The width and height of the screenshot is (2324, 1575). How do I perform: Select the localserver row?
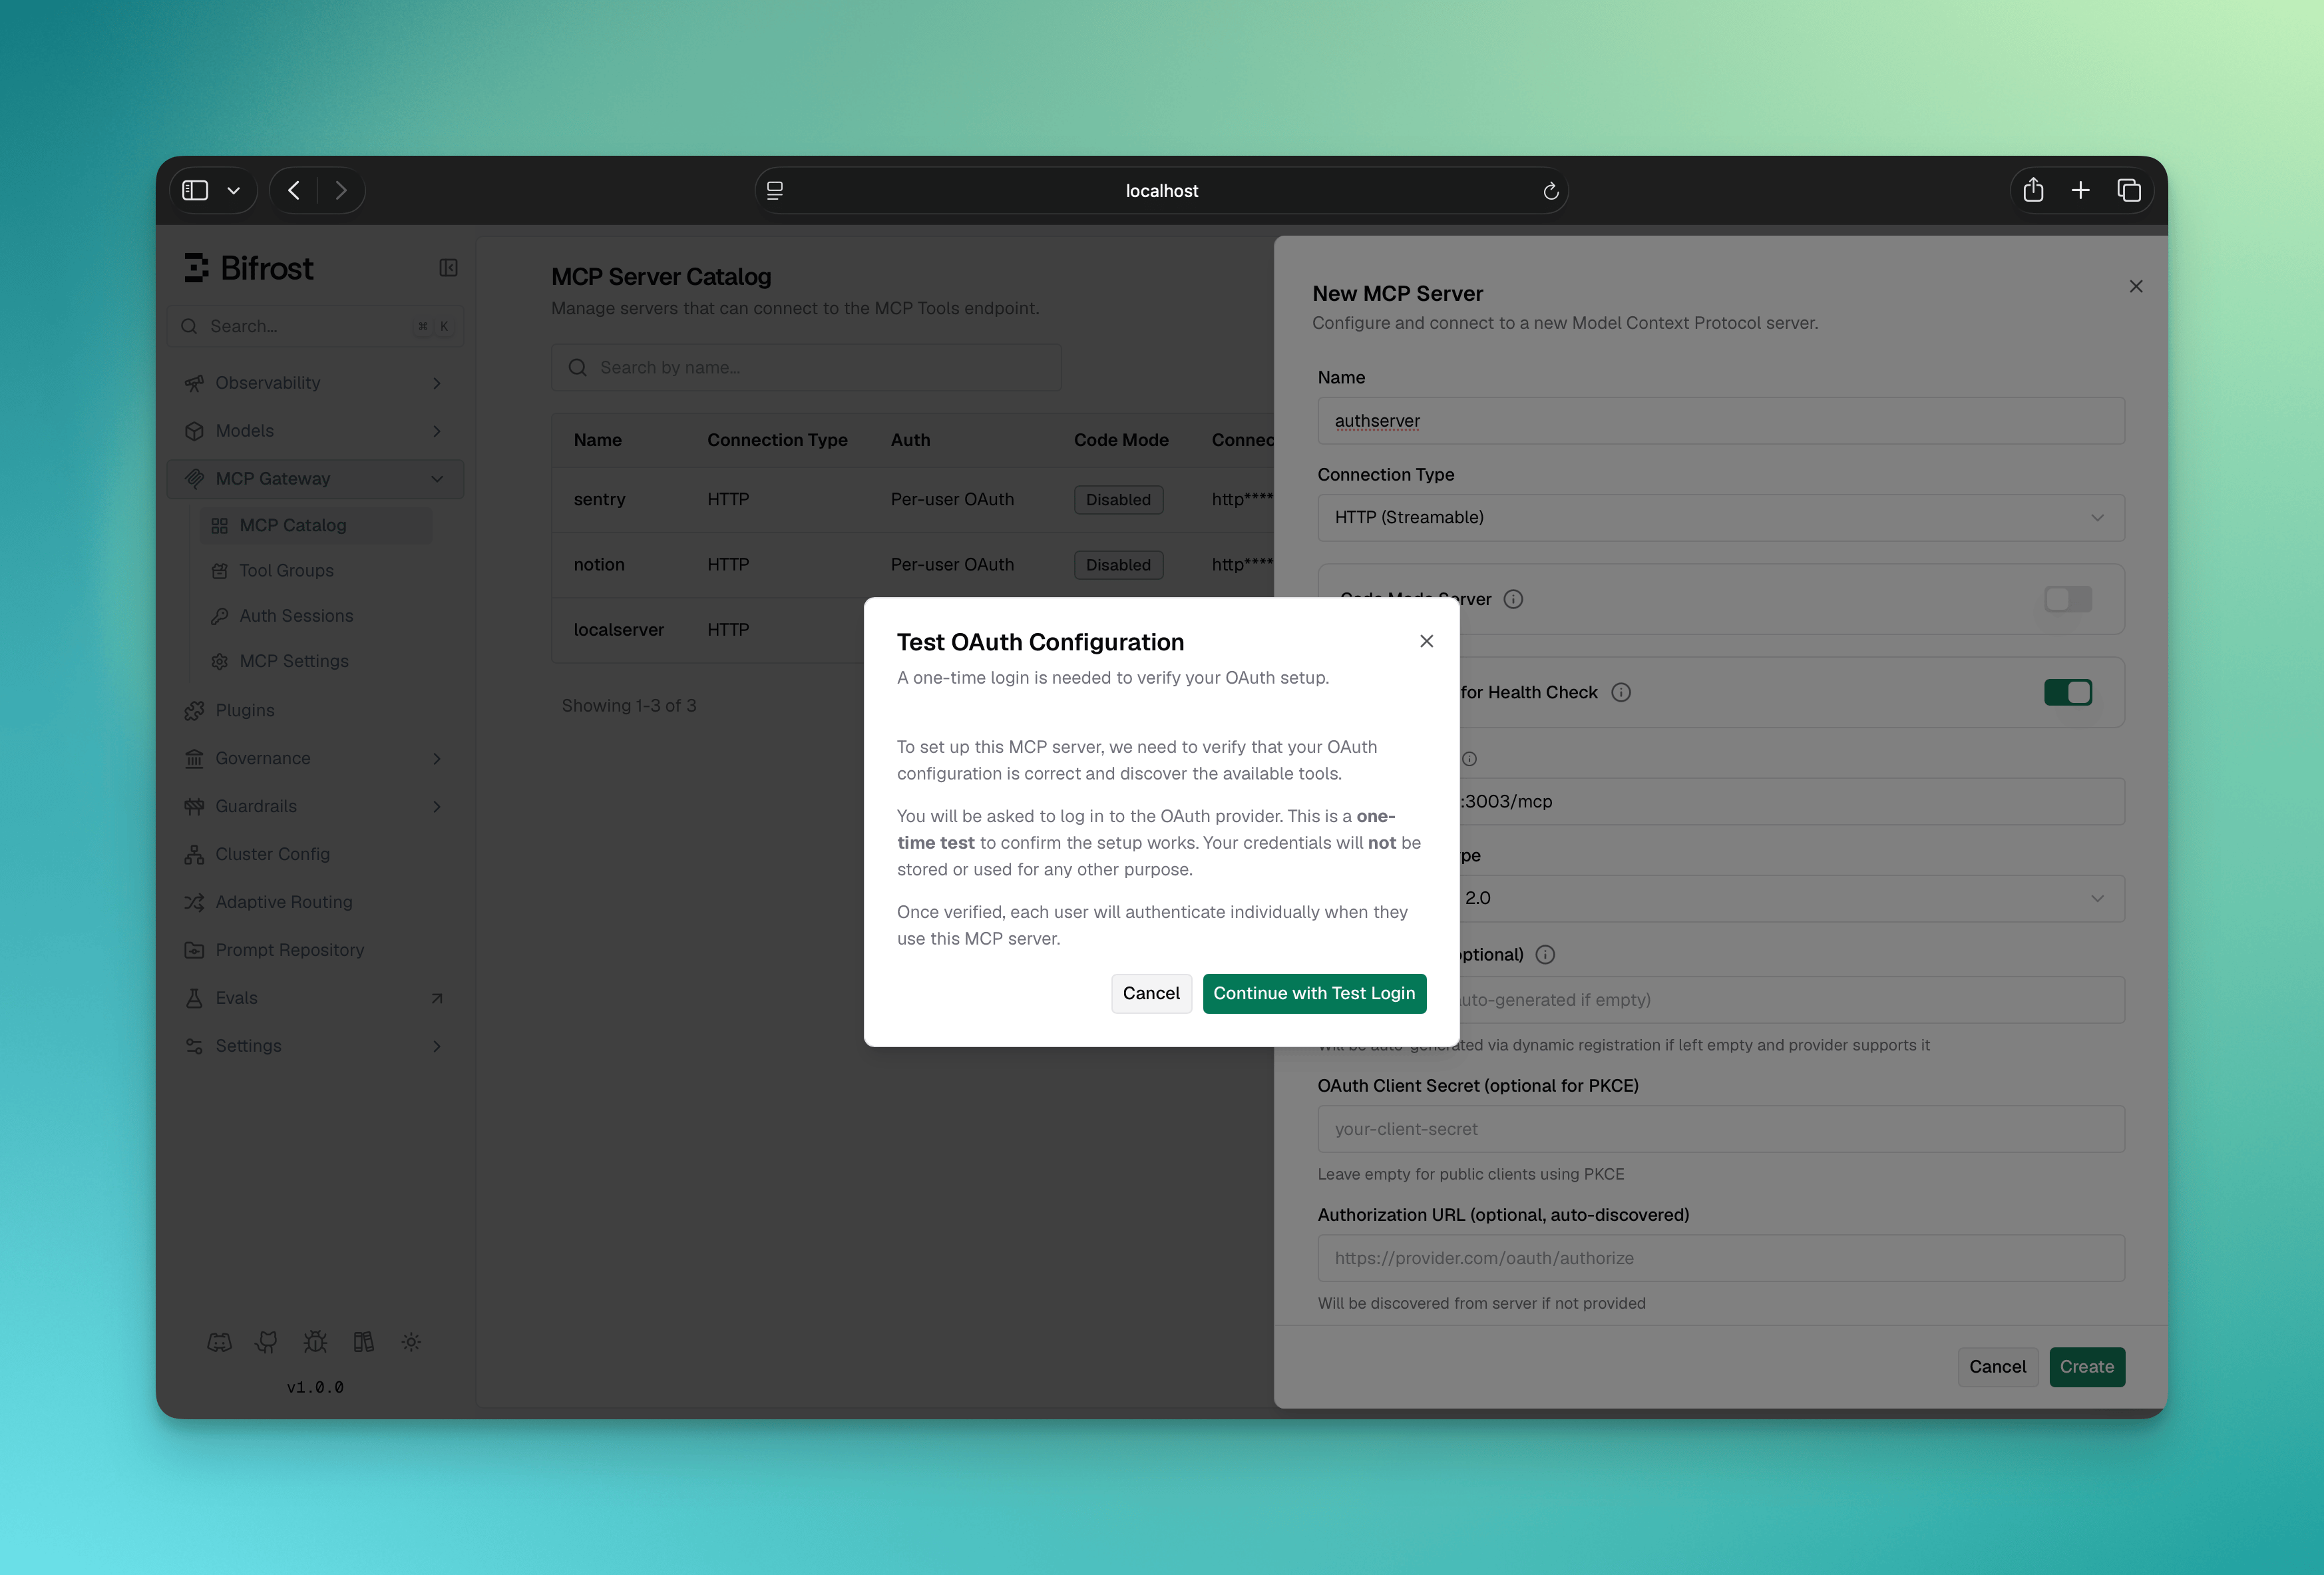[708, 629]
